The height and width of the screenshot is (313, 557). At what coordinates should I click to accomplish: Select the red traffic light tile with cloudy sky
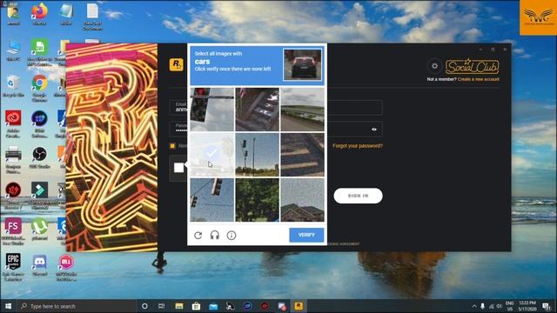point(212,110)
